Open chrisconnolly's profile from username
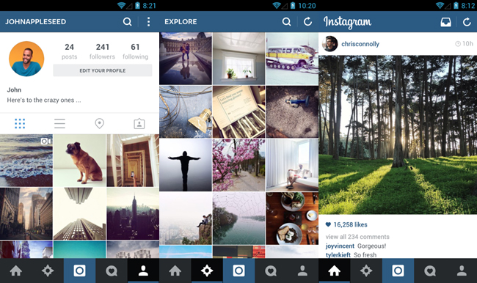The image size is (477, 283). 360,44
